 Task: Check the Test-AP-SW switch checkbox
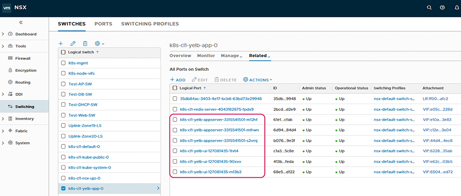63,84
